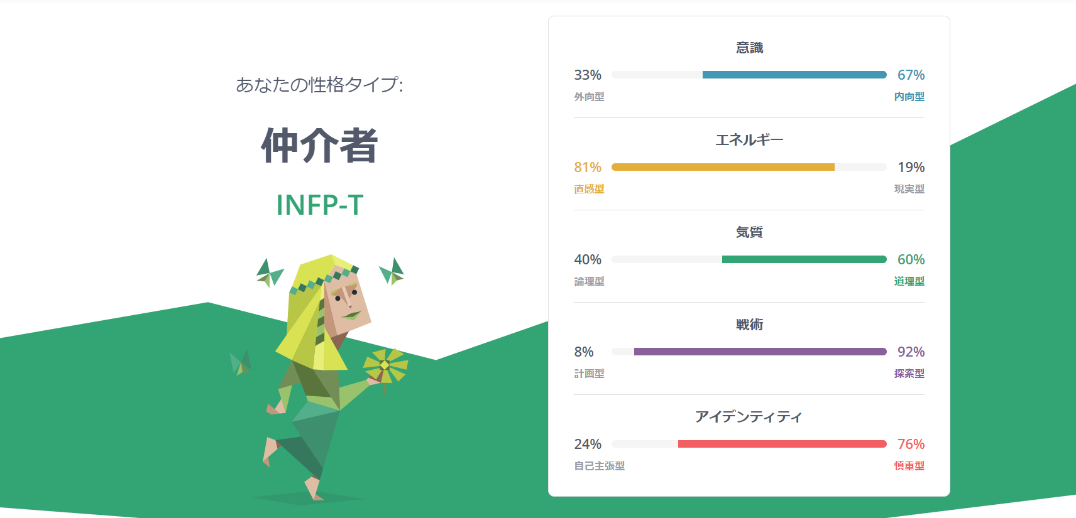Image resolution: width=1076 pixels, height=518 pixels.
Task: Click the butterfly right of character's head
Action: click(392, 271)
